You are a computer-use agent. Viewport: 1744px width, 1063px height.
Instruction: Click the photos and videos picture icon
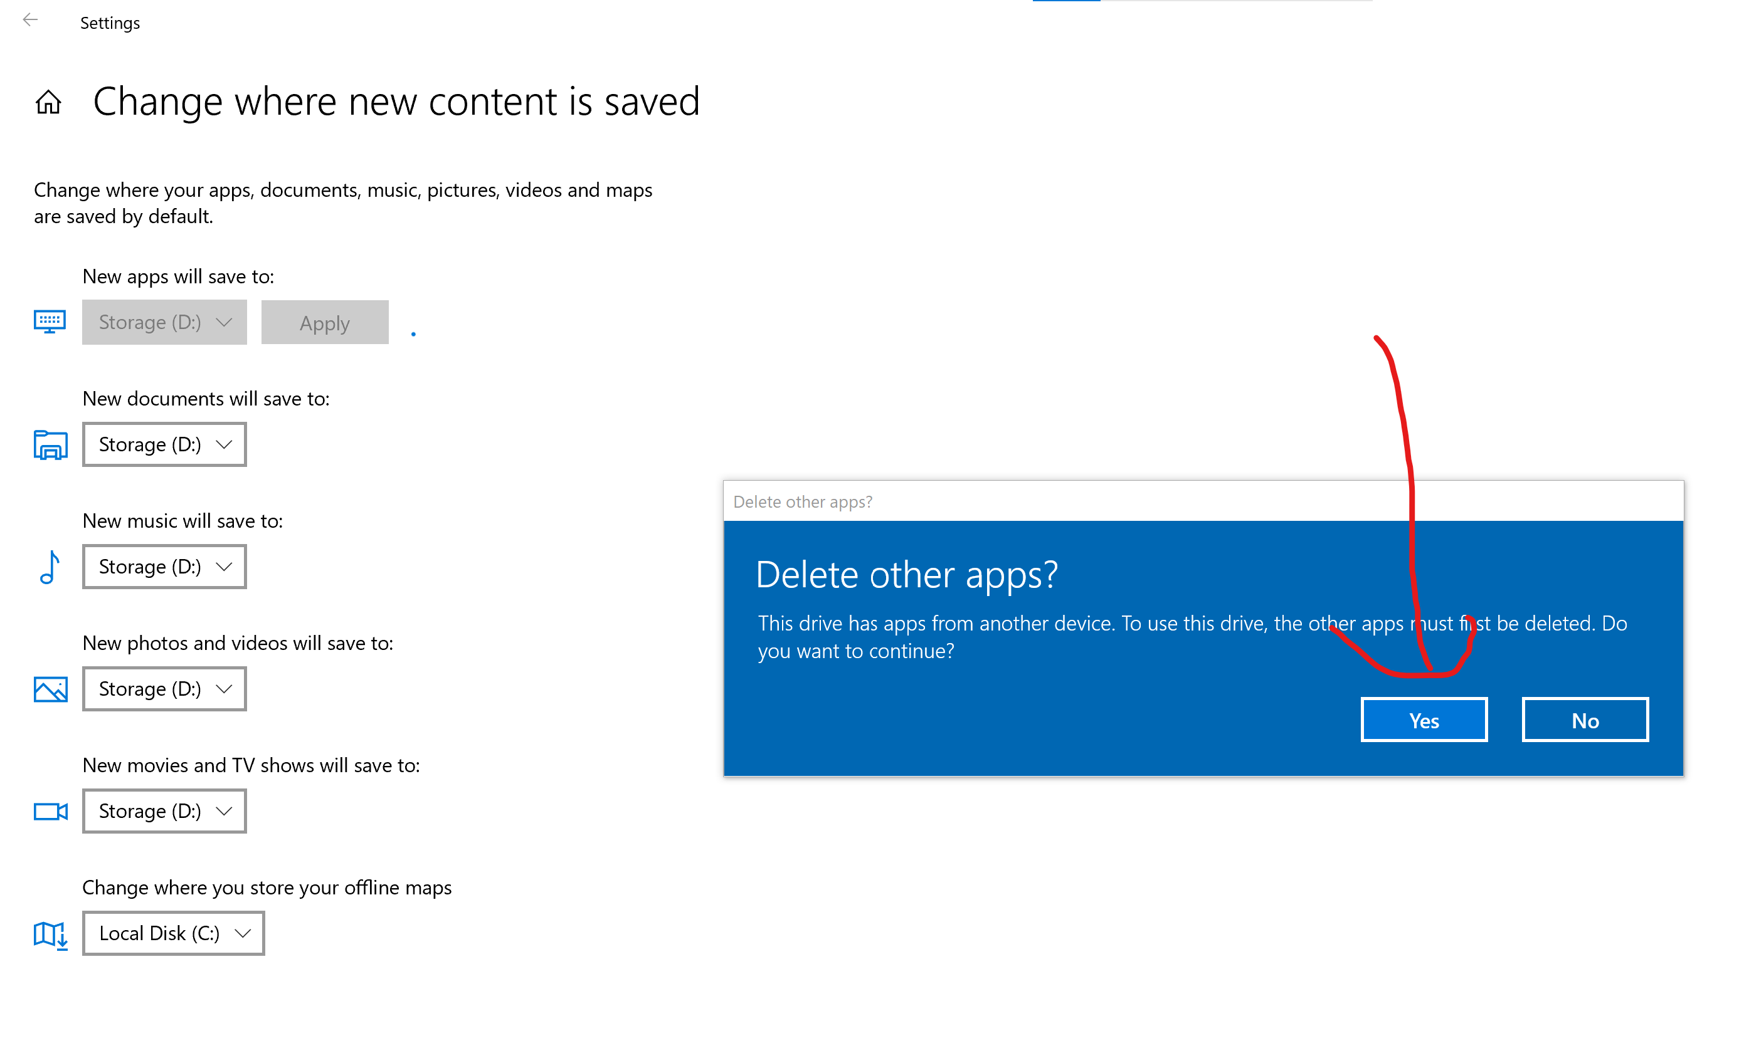point(50,689)
